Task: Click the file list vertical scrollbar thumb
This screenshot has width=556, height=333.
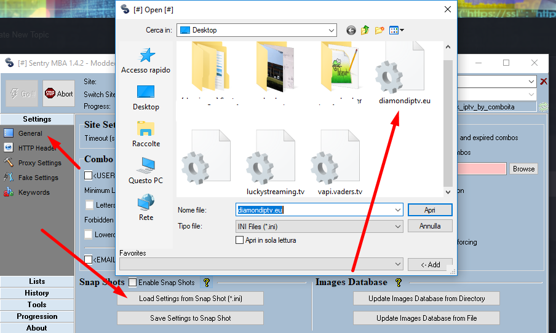Action: coord(448,123)
